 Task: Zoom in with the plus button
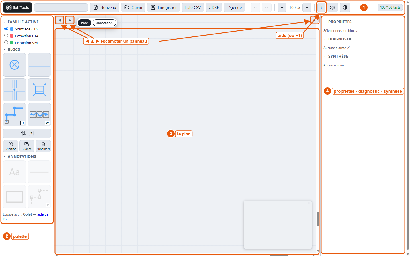pyautogui.click(x=307, y=7)
